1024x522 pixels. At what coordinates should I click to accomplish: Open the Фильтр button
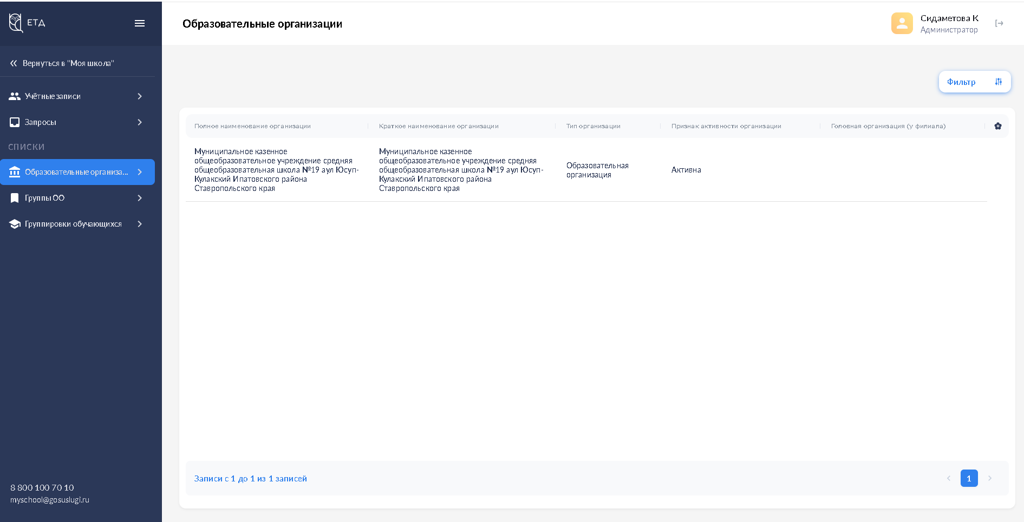pyautogui.click(x=974, y=82)
